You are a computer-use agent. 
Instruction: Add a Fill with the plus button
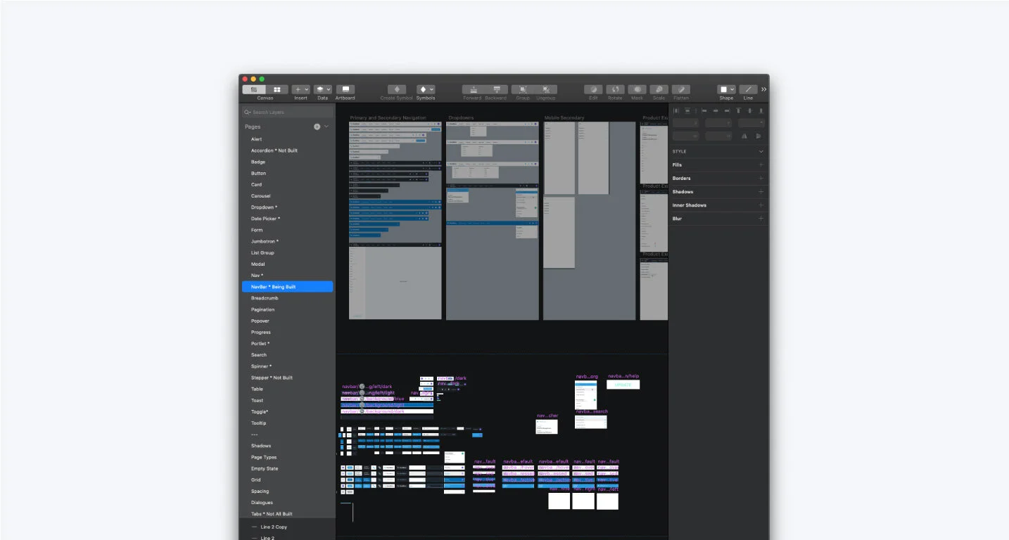760,165
